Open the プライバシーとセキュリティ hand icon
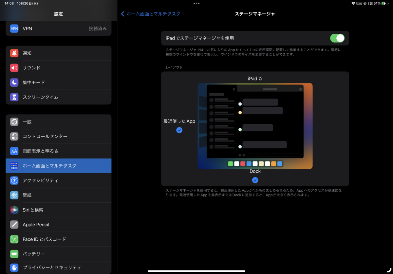The image size is (393, 274). [x=14, y=267]
